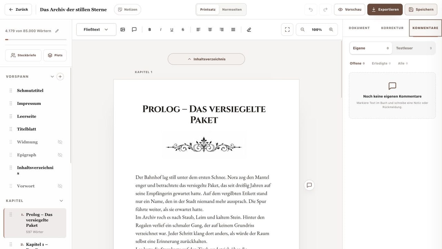This screenshot has width=442, height=249.
Task: Click the prolog chapter heading text
Action: [204, 114]
